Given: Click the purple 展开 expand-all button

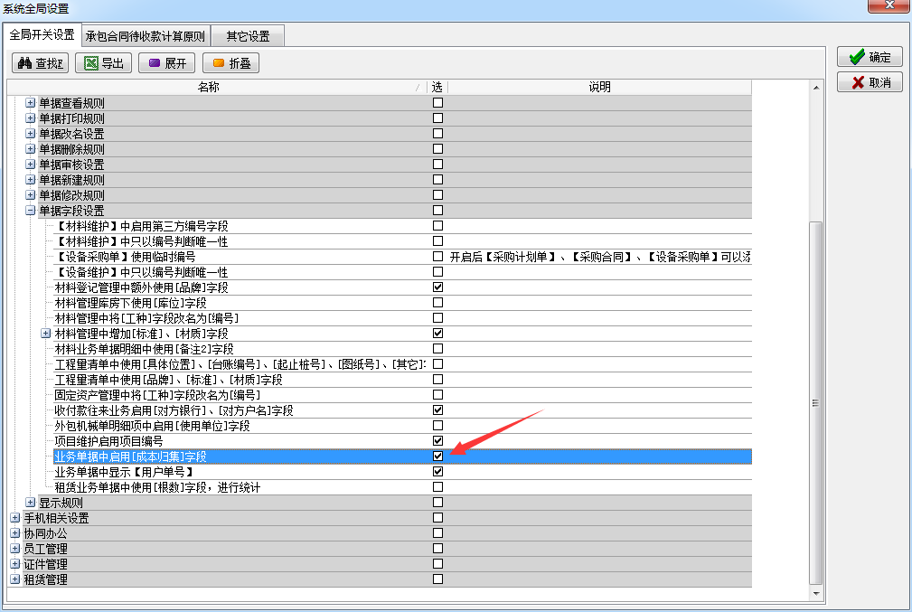Looking at the screenshot, I should pyautogui.click(x=166, y=63).
